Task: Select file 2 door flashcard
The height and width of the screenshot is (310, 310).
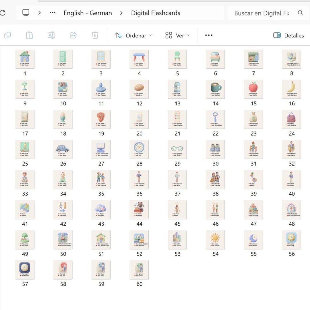Action: pyautogui.click(x=63, y=59)
